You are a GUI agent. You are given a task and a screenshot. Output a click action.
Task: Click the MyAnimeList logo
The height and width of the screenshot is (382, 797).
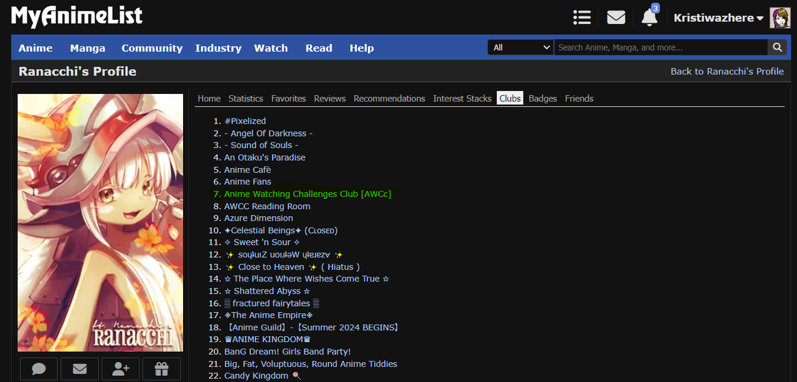(x=77, y=16)
